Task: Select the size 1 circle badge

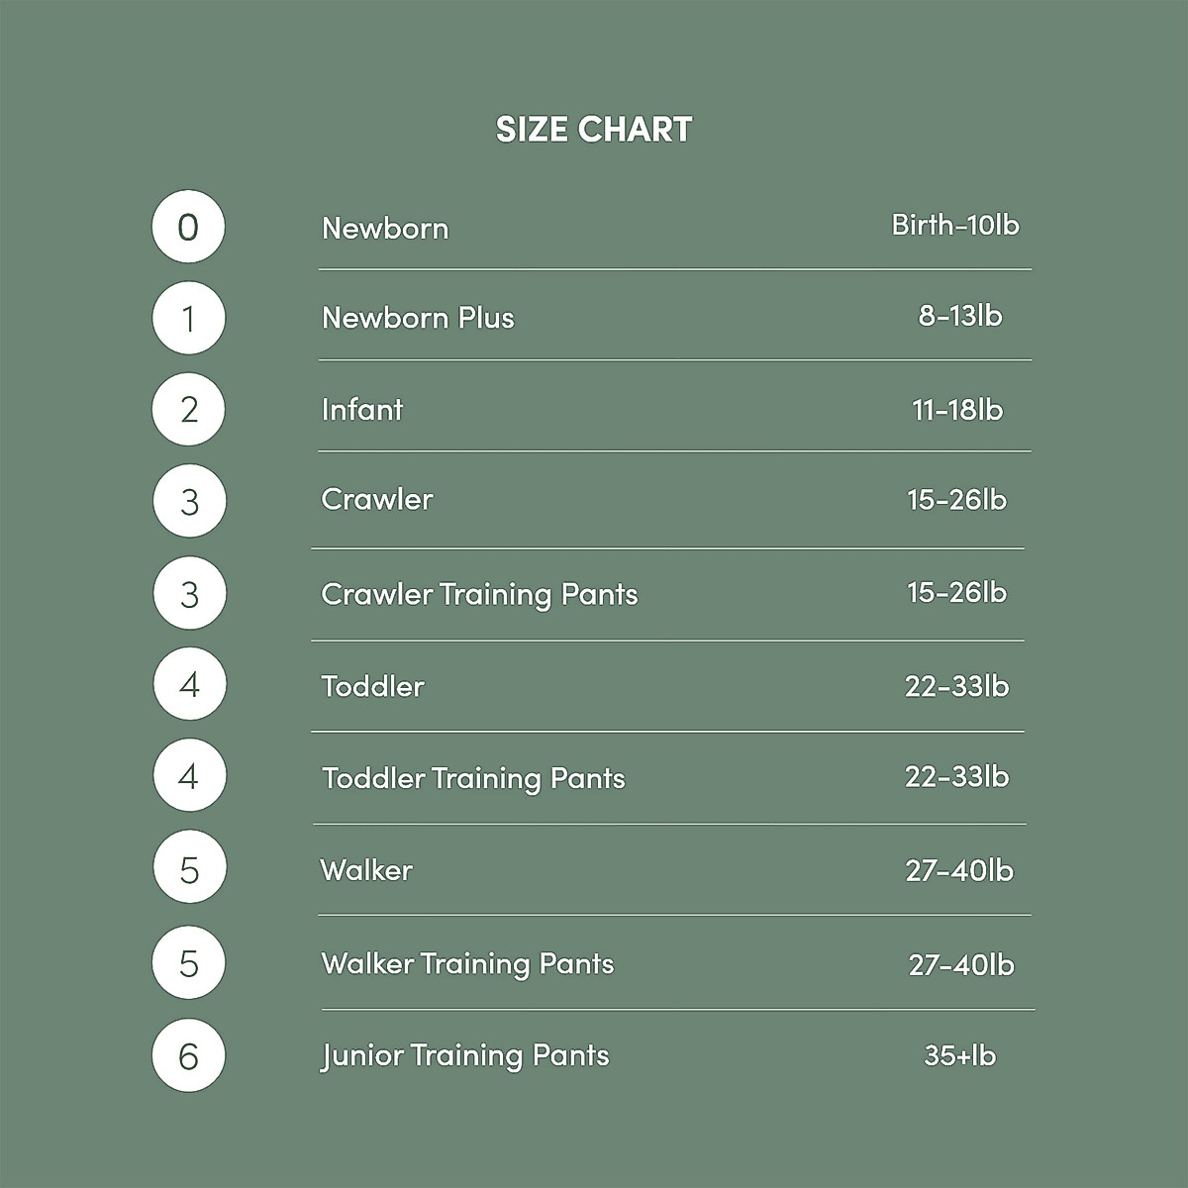Action: point(188,319)
